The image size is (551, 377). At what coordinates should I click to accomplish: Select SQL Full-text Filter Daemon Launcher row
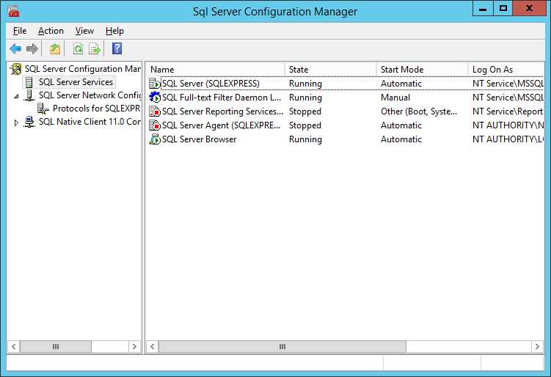(x=346, y=98)
